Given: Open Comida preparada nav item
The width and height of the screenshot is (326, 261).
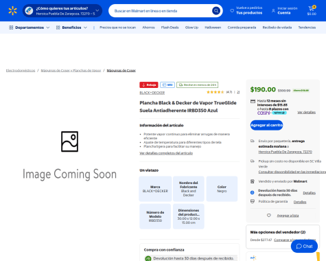Looking at the screenshot, I should point(242,27).
